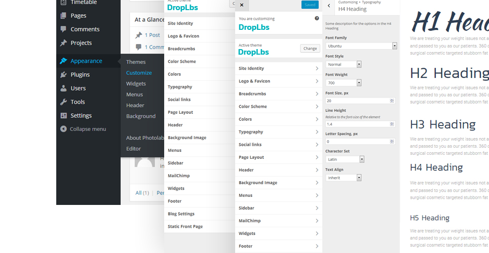Expand Social links section chevron

pyautogui.click(x=317, y=145)
